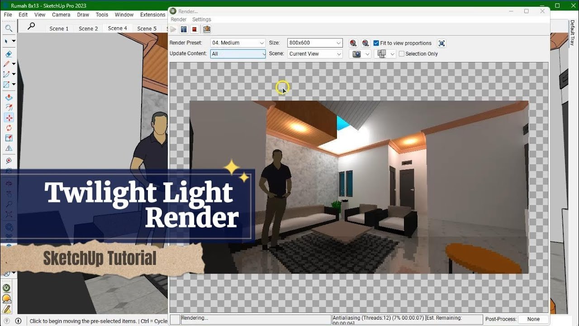The image size is (579, 326).
Task: Click the greyed-out start render play icon
Action: pos(173,29)
